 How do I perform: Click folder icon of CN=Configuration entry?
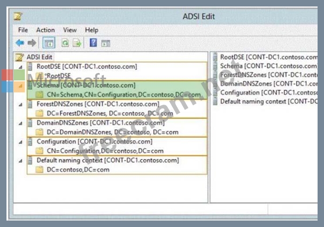(x=39, y=151)
